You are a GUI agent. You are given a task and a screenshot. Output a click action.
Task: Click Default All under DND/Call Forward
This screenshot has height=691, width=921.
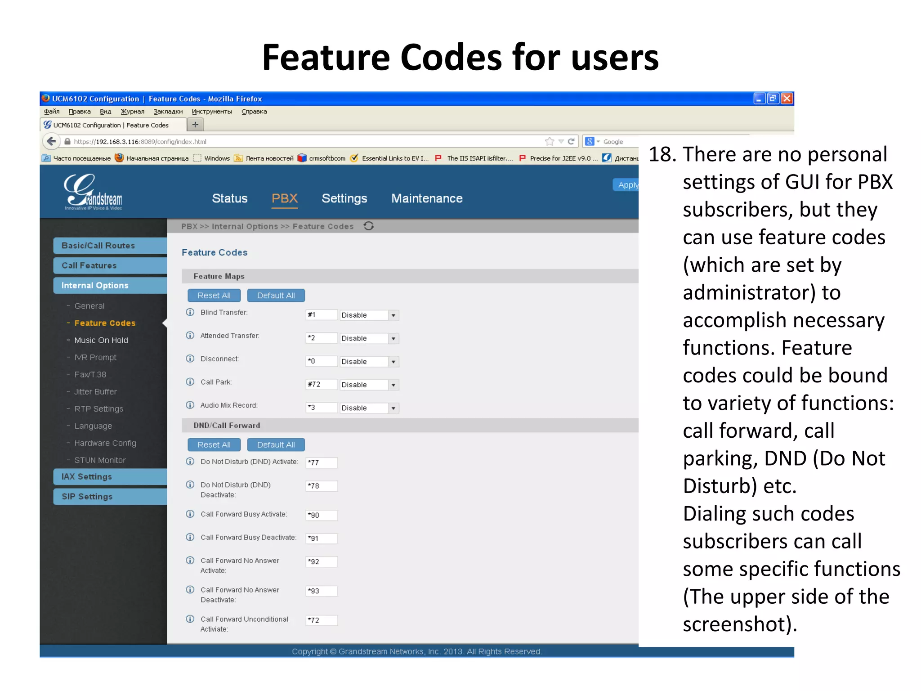(276, 444)
